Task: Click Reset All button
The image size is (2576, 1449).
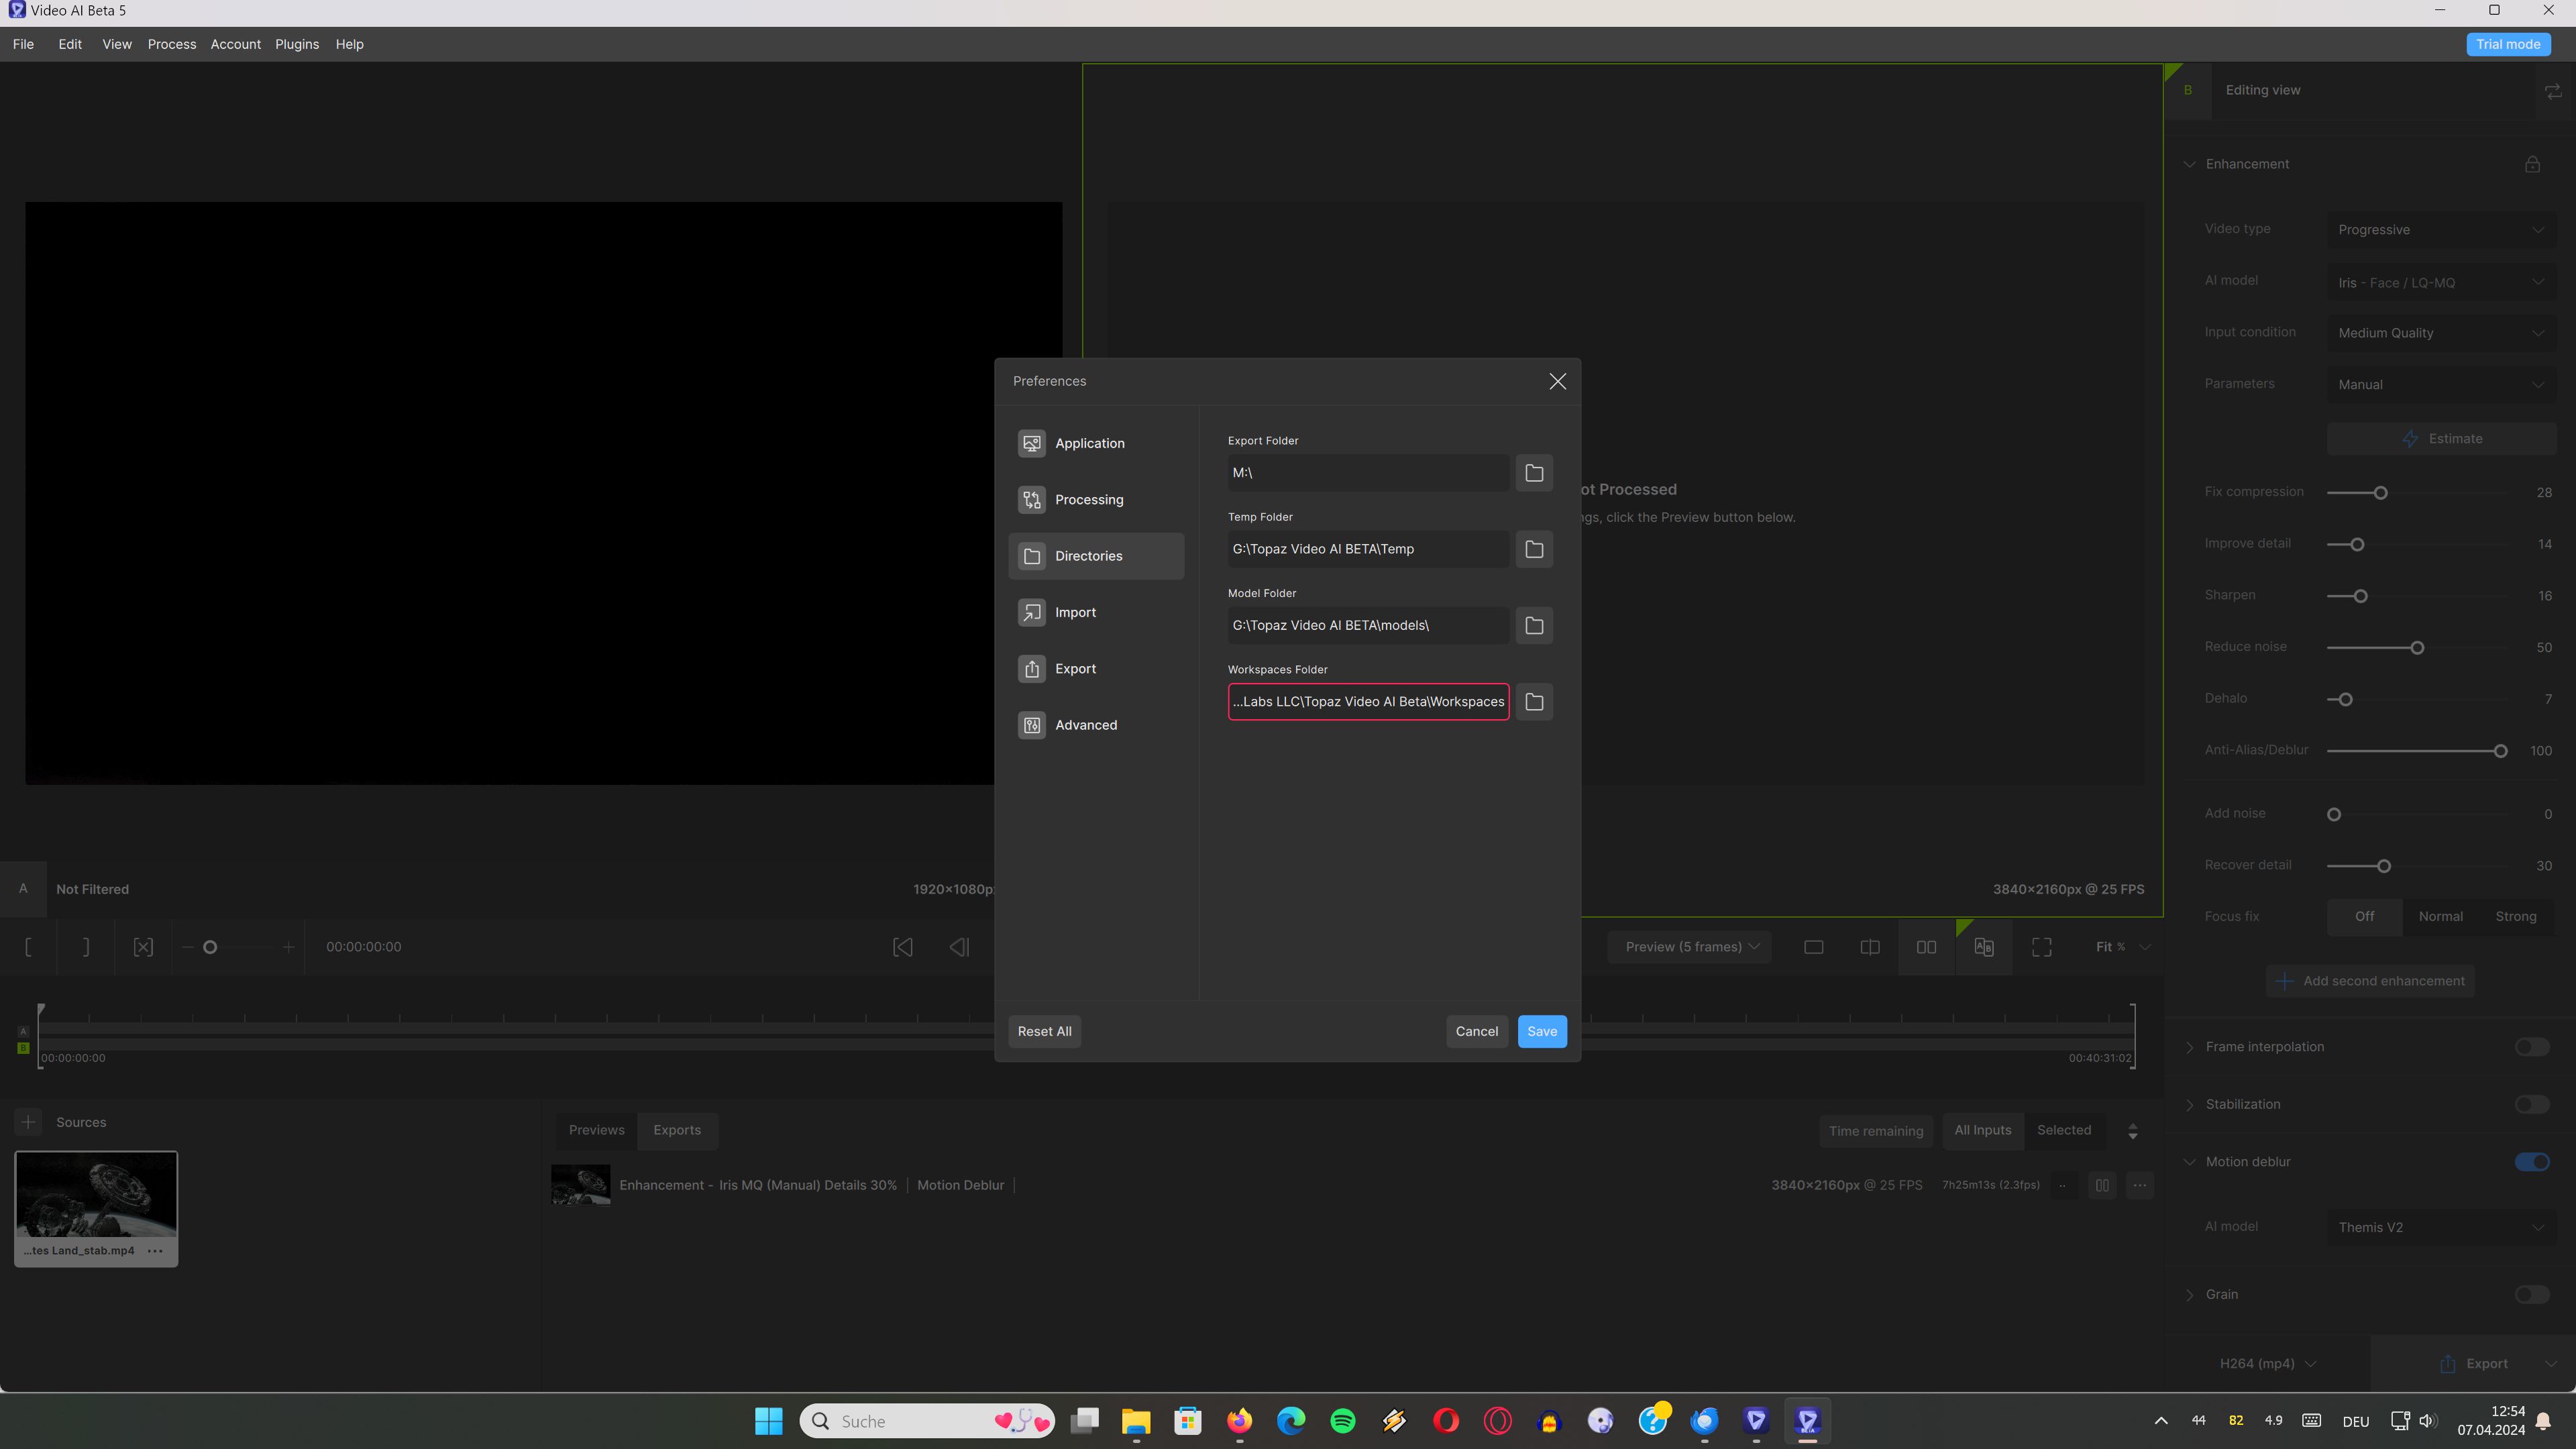Action: (x=1044, y=1032)
